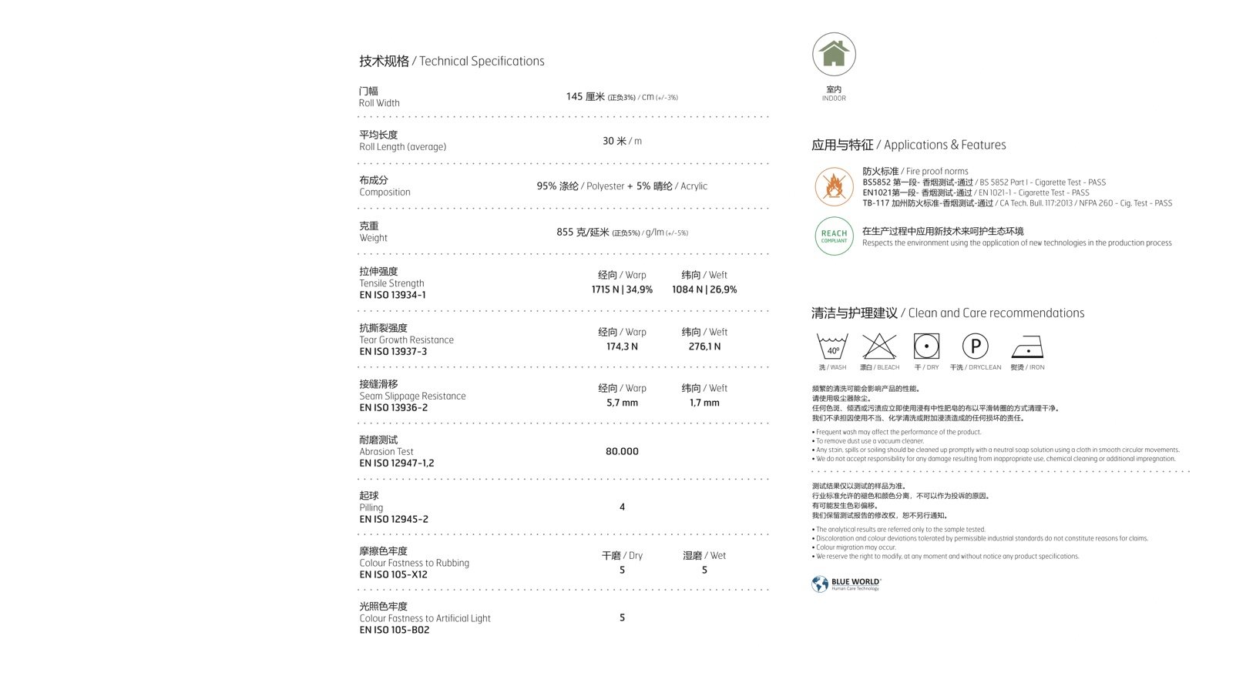
Task: Click the 40° wash tub icon
Action: (832, 346)
